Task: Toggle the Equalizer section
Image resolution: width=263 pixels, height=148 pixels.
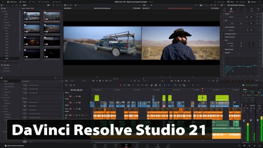Action: 223,53
